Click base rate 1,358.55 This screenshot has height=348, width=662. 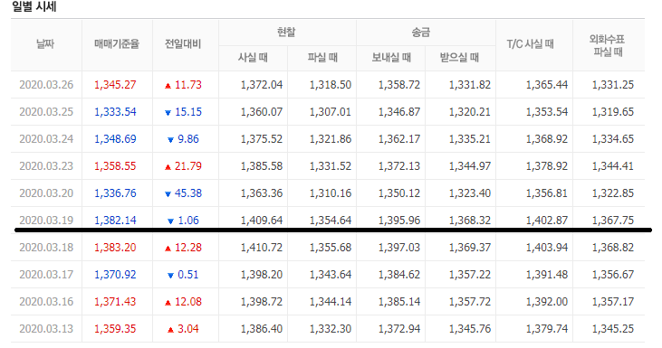pyautogui.click(x=115, y=166)
